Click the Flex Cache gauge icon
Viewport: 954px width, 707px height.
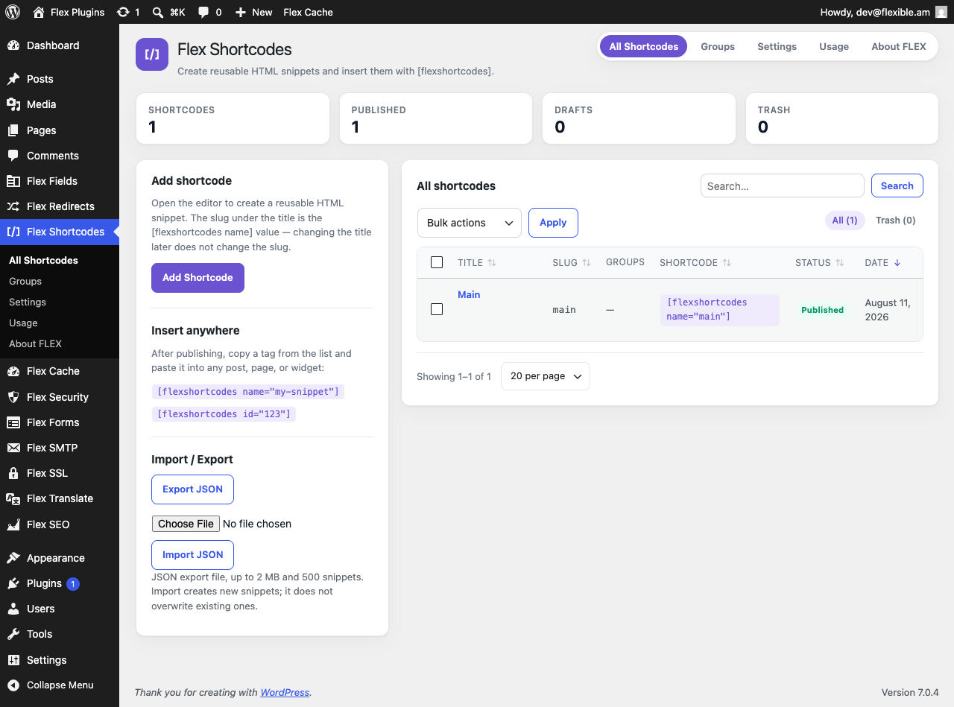click(13, 371)
